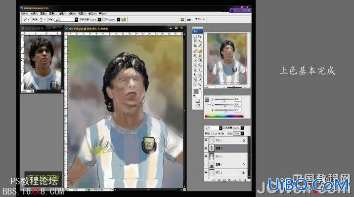Image resolution: width=354 pixels, height=197 pixels.
Task: Toggle lock all in Layers panel
Action: [223, 133]
